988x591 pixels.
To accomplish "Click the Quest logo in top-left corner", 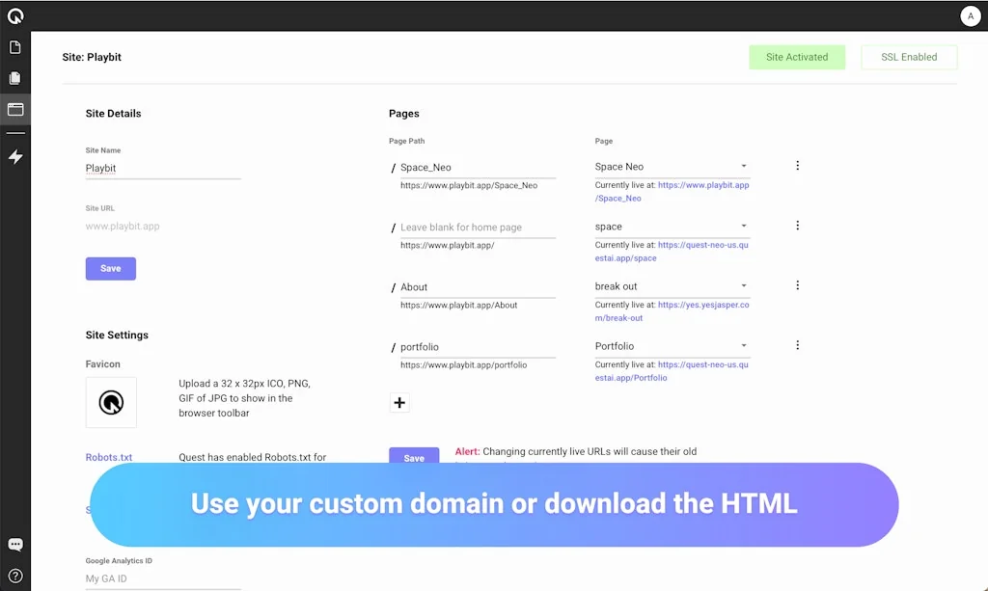I will 15,15.
